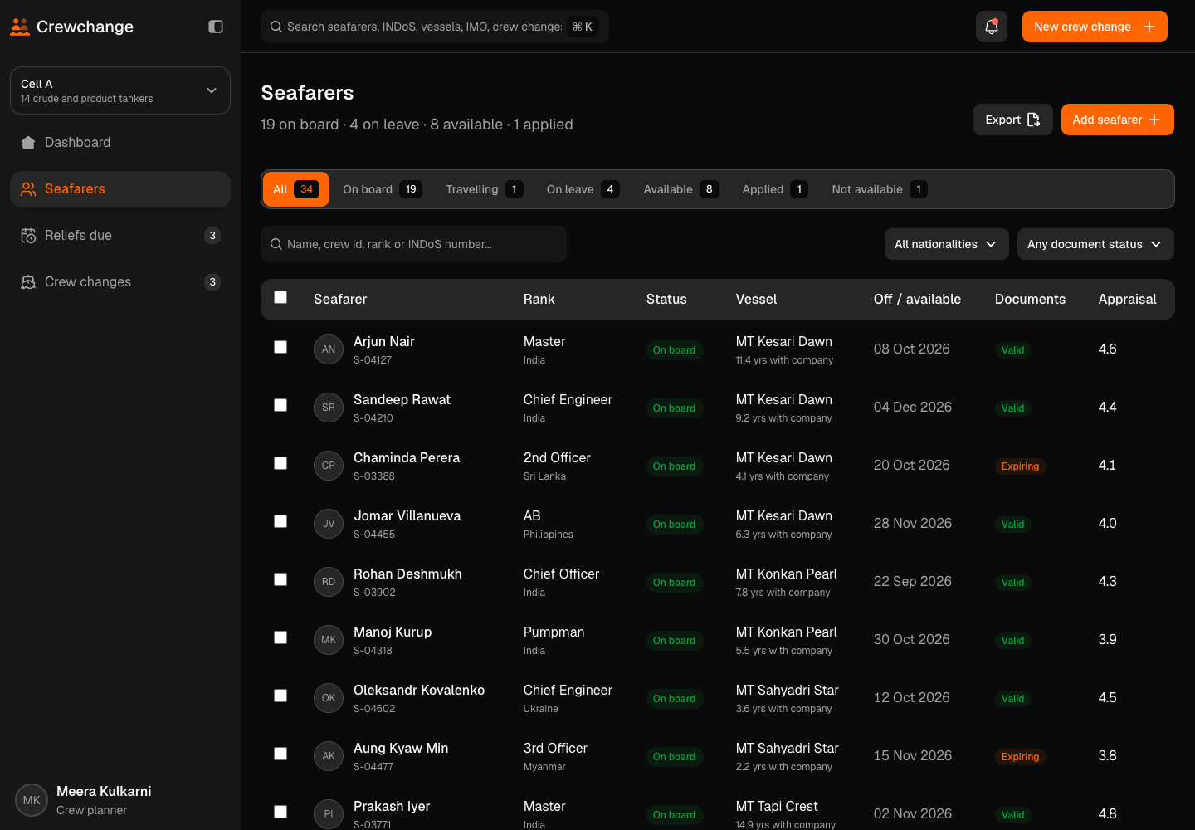The width and height of the screenshot is (1195, 830).
Task: Open the All nationalities filter
Action: tap(946, 244)
